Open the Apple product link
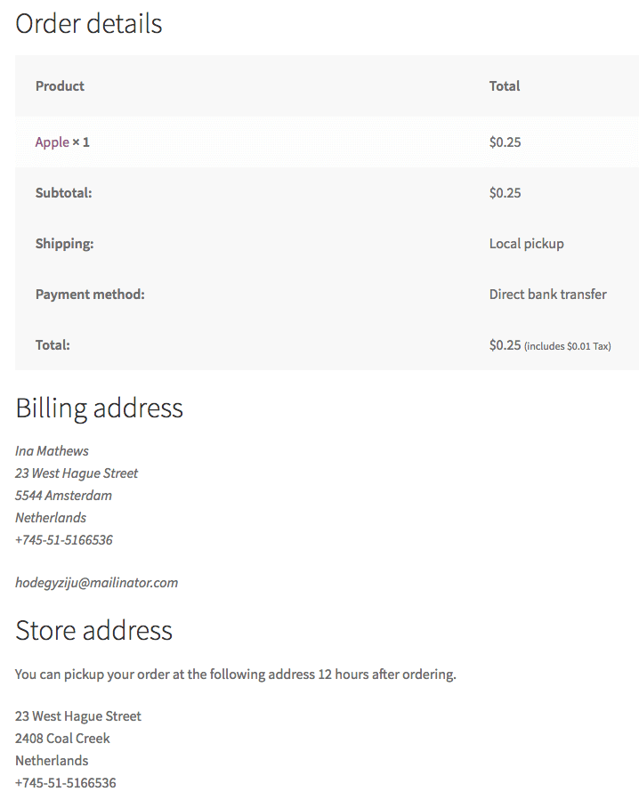Image resolution: width=639 pixels, height=800 pixels. point(52,142)
